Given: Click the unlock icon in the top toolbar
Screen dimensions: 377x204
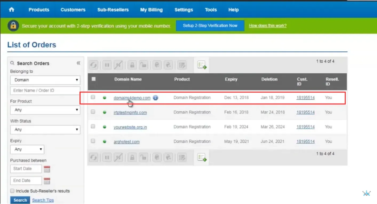Looking at the screenshot, I should click(x=143, y=65).
